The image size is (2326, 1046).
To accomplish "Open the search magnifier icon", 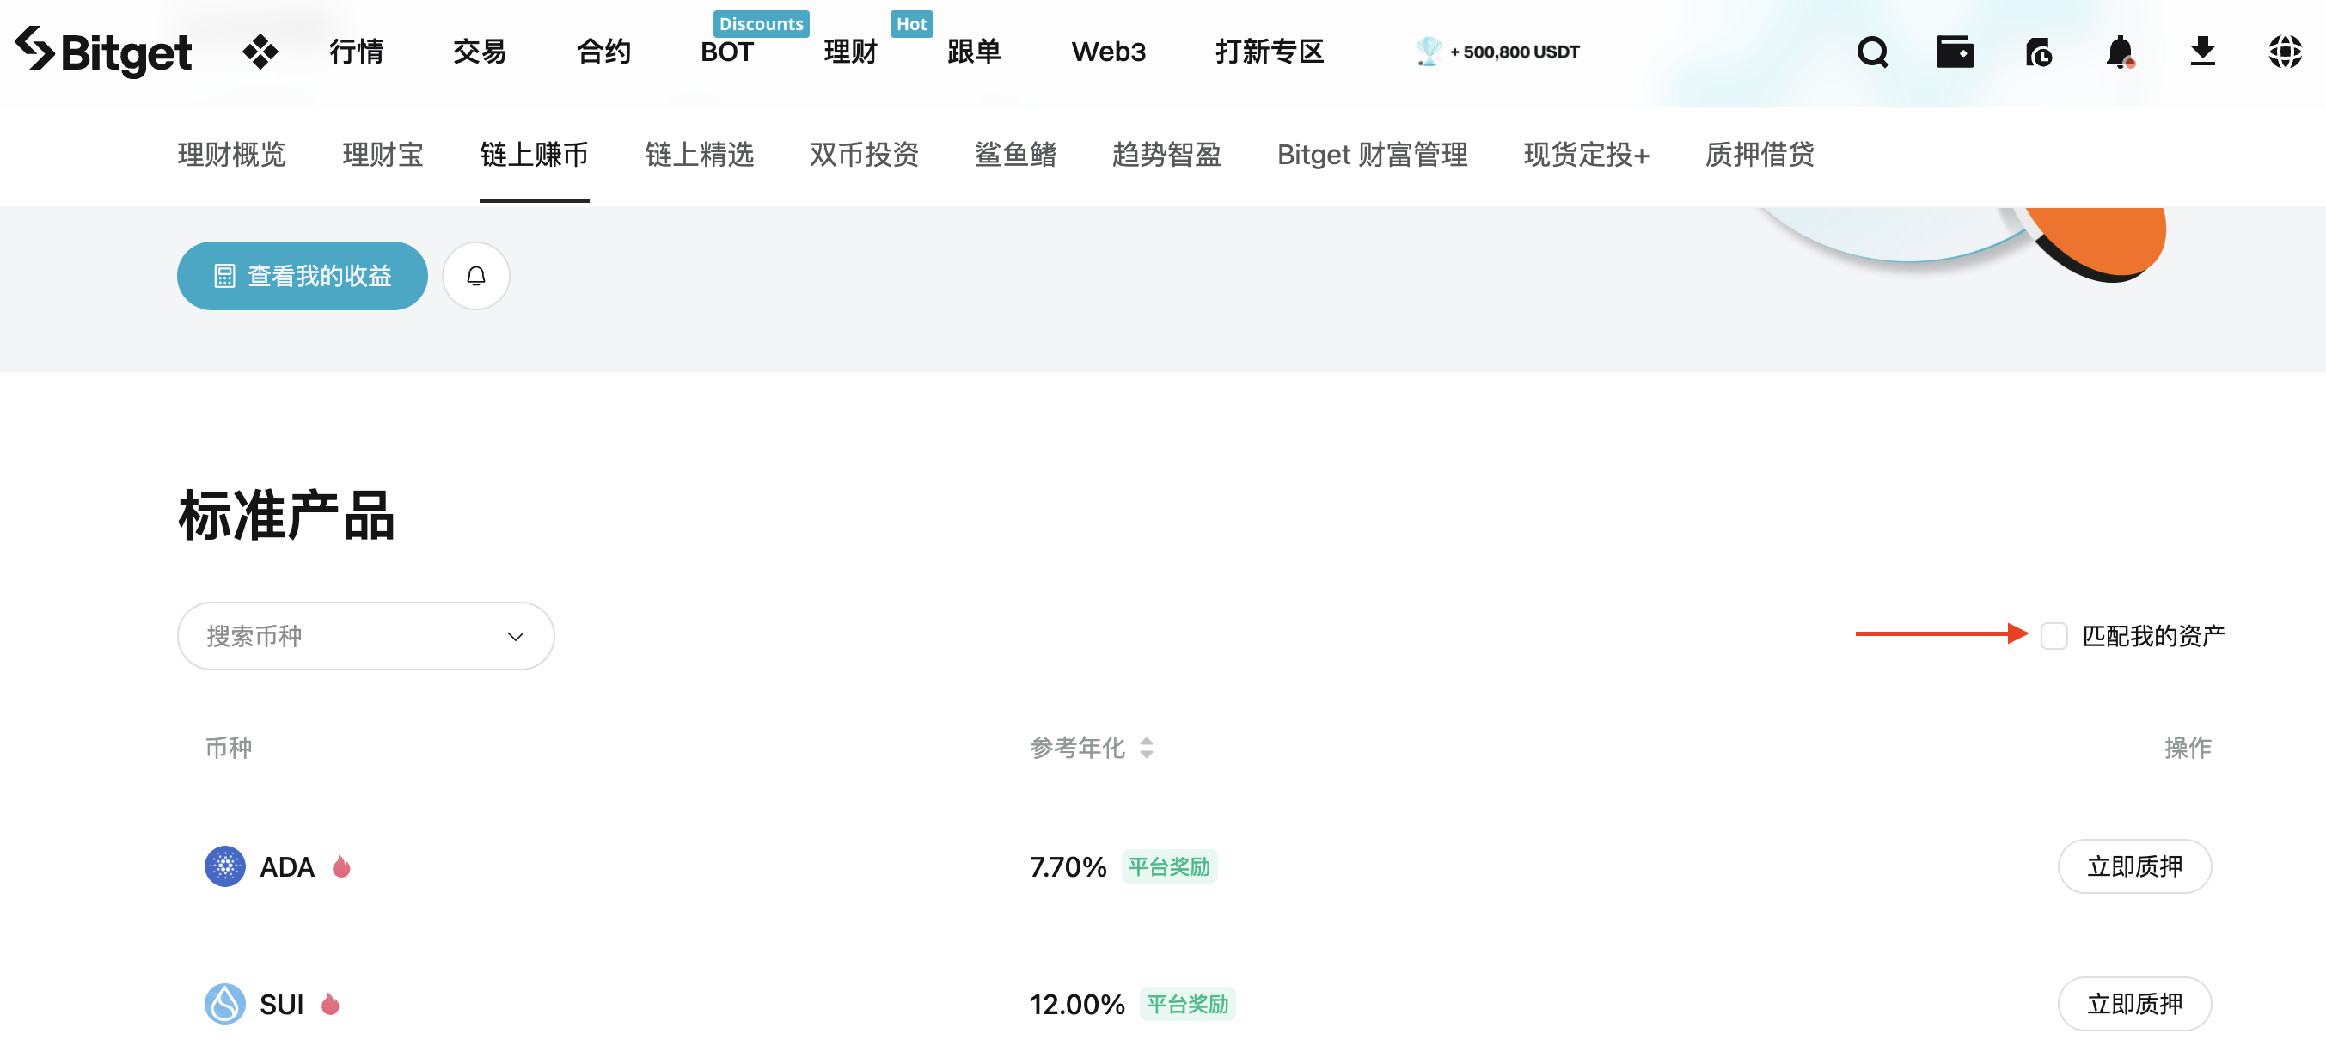I will coord(1873,52).
